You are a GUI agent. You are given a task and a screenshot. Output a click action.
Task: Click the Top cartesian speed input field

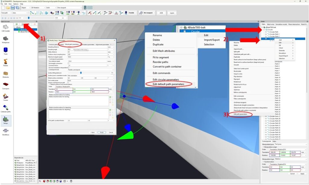pos(87,61)
